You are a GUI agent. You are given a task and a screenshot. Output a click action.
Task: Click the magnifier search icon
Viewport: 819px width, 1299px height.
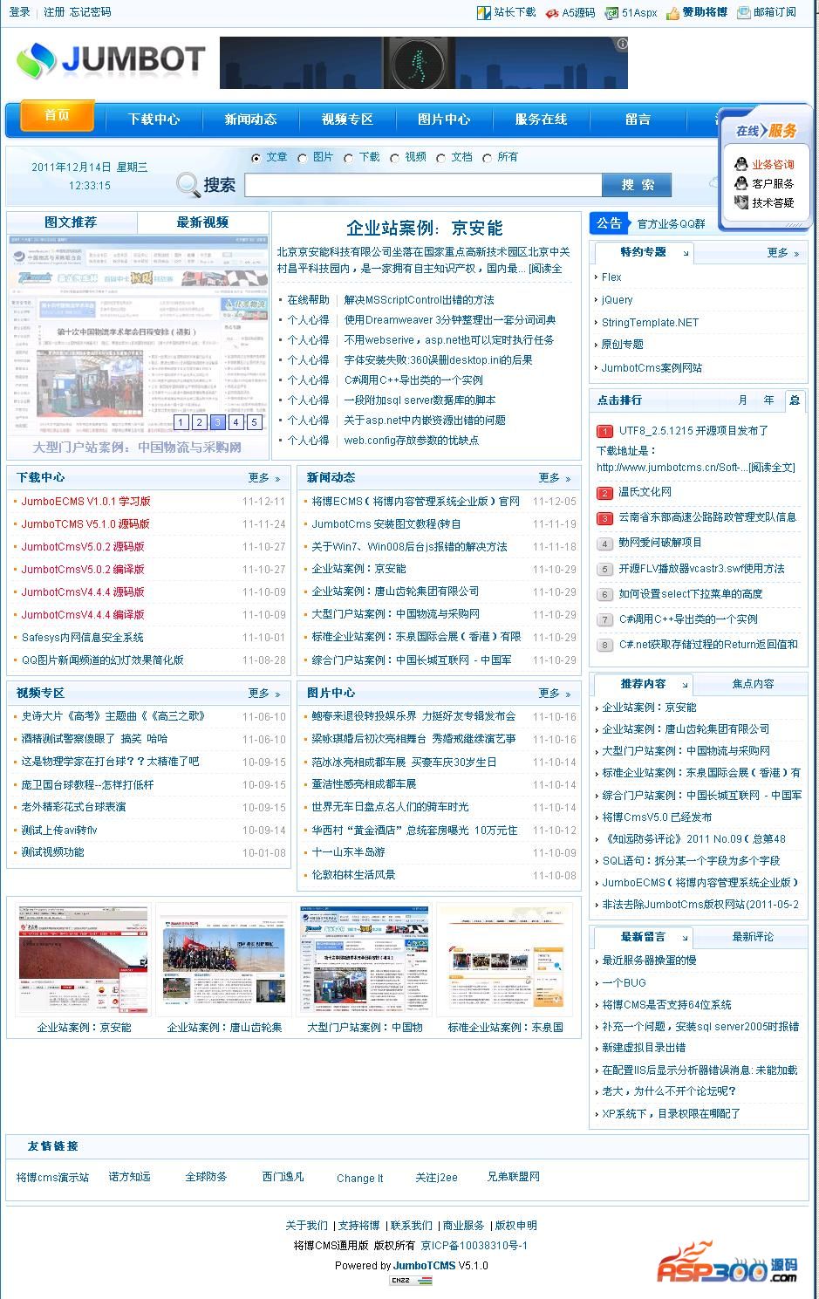[188, 185]
